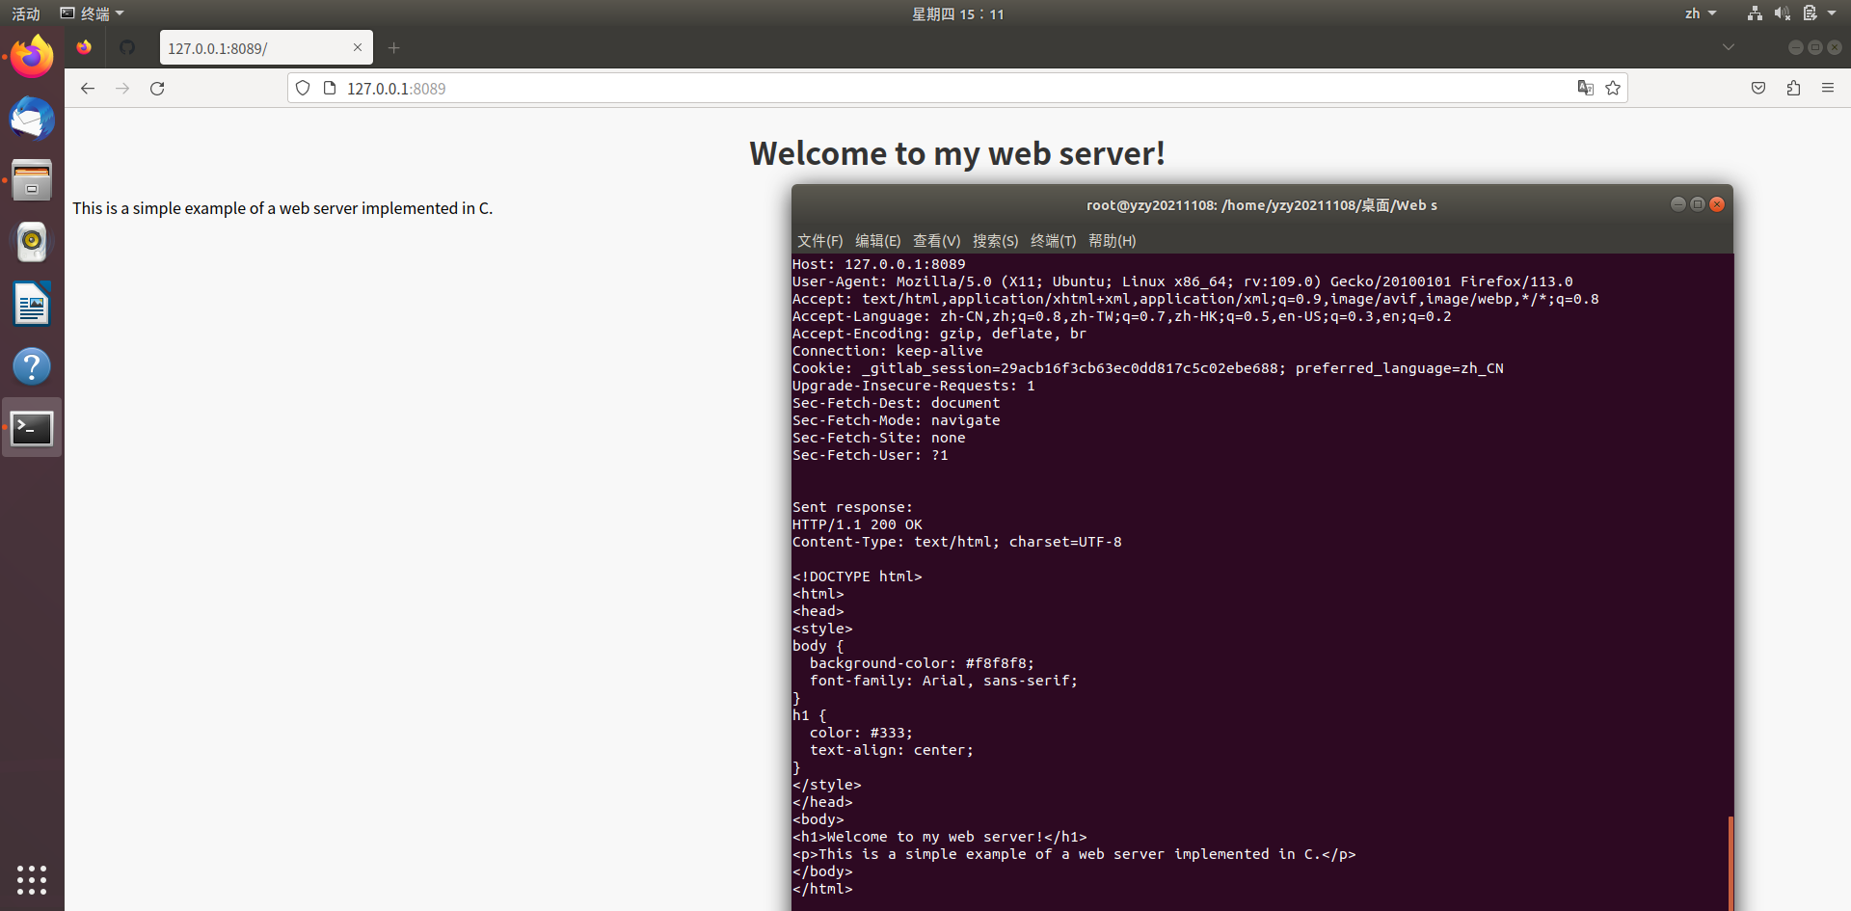Click the 'simple example of a web server' paragraph
Image resolution: width=1851 pixels, height=911 pixels.
(x=282, y=208)
